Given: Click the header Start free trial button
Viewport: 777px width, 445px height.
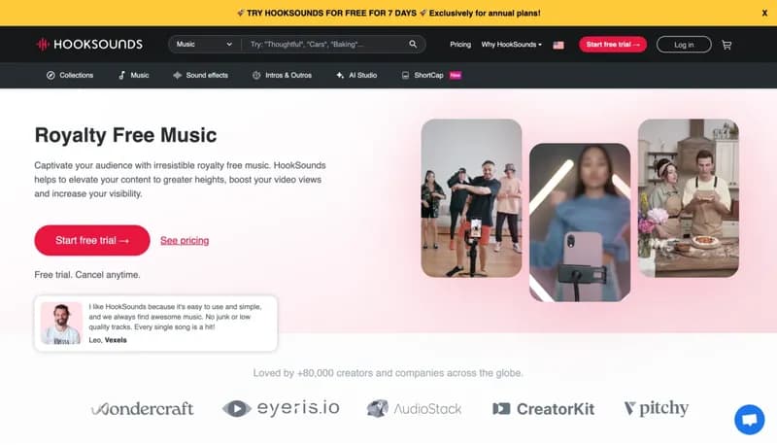Looking at the screenshot, I should [613, 44].
